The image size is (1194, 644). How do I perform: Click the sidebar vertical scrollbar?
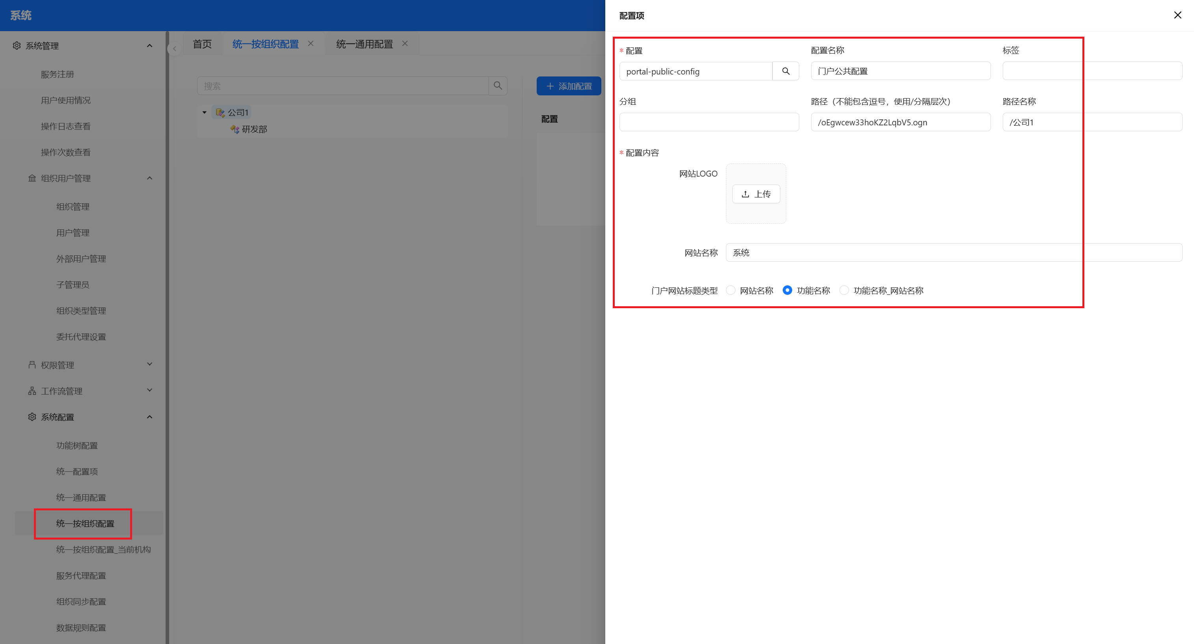coord(167,337)
